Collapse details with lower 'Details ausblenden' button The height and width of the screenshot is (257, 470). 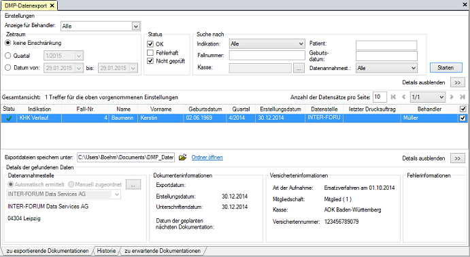coord(457,158)
